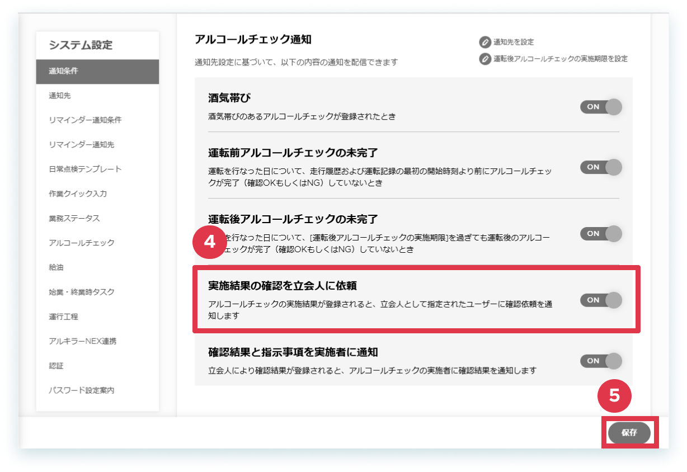Open 給油 in the sidebar
The width and height of the screenshot is (687, 472).
click(97, 268)
